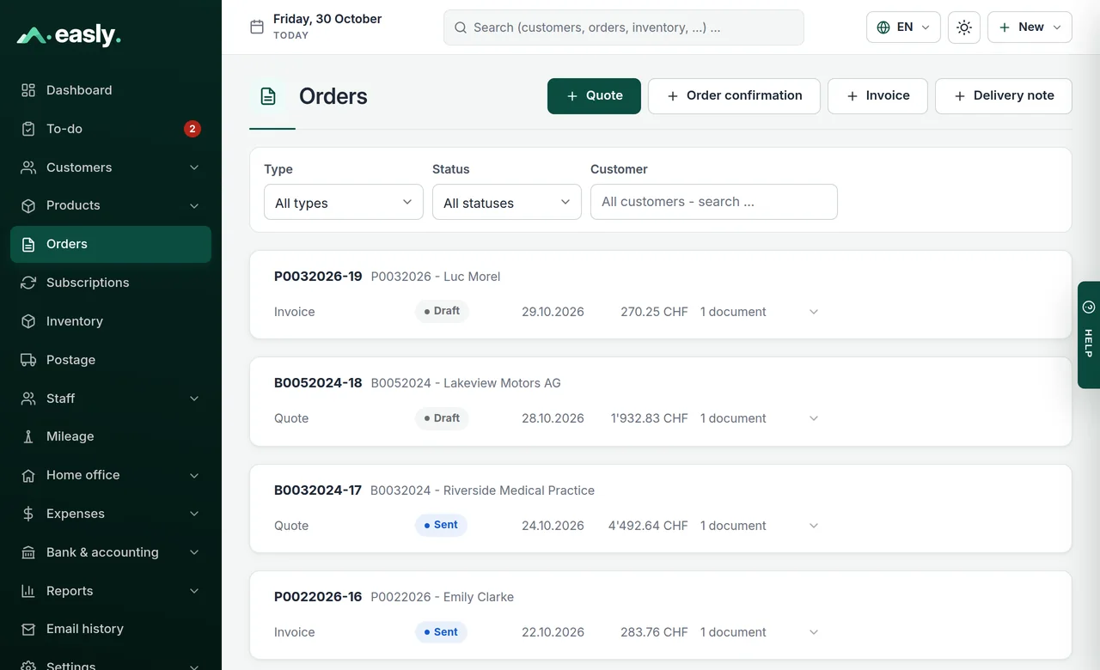This screenshot has height=670, width=1100.
Task: Expand documents of order P0022026-16
Action: [814, 632]
